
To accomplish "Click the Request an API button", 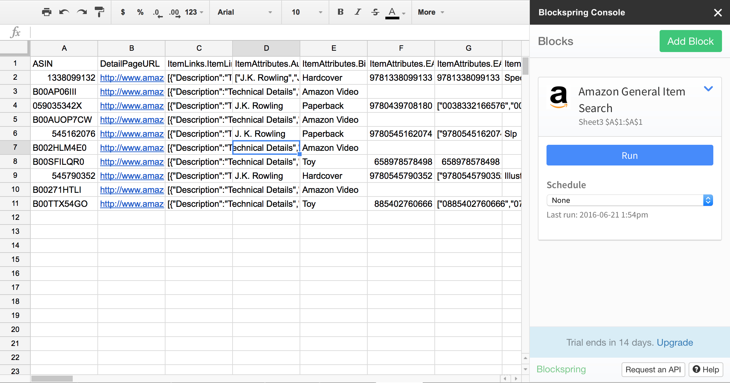I will tap(653, 370).
